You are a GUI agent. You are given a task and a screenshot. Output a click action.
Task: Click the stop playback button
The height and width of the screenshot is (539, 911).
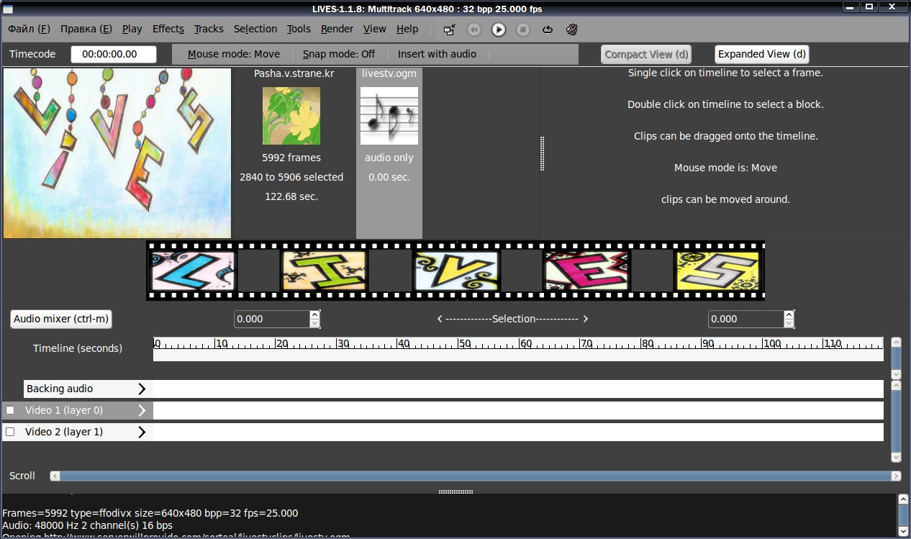tap(523, 30)
